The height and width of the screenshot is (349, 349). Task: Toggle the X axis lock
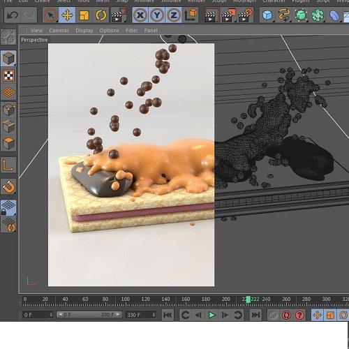click(140, 15)
